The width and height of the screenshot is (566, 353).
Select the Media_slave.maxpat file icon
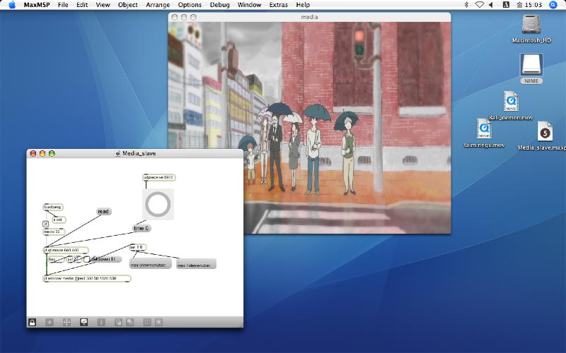click(x=545, y=131)
